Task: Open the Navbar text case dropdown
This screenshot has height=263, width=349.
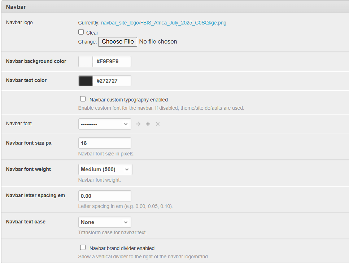Action: point(105,222)
